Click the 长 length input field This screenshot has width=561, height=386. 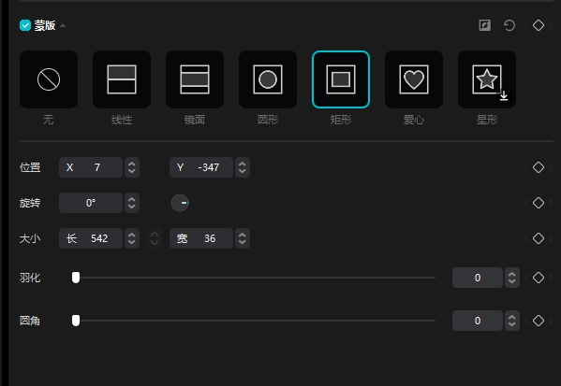91,238
